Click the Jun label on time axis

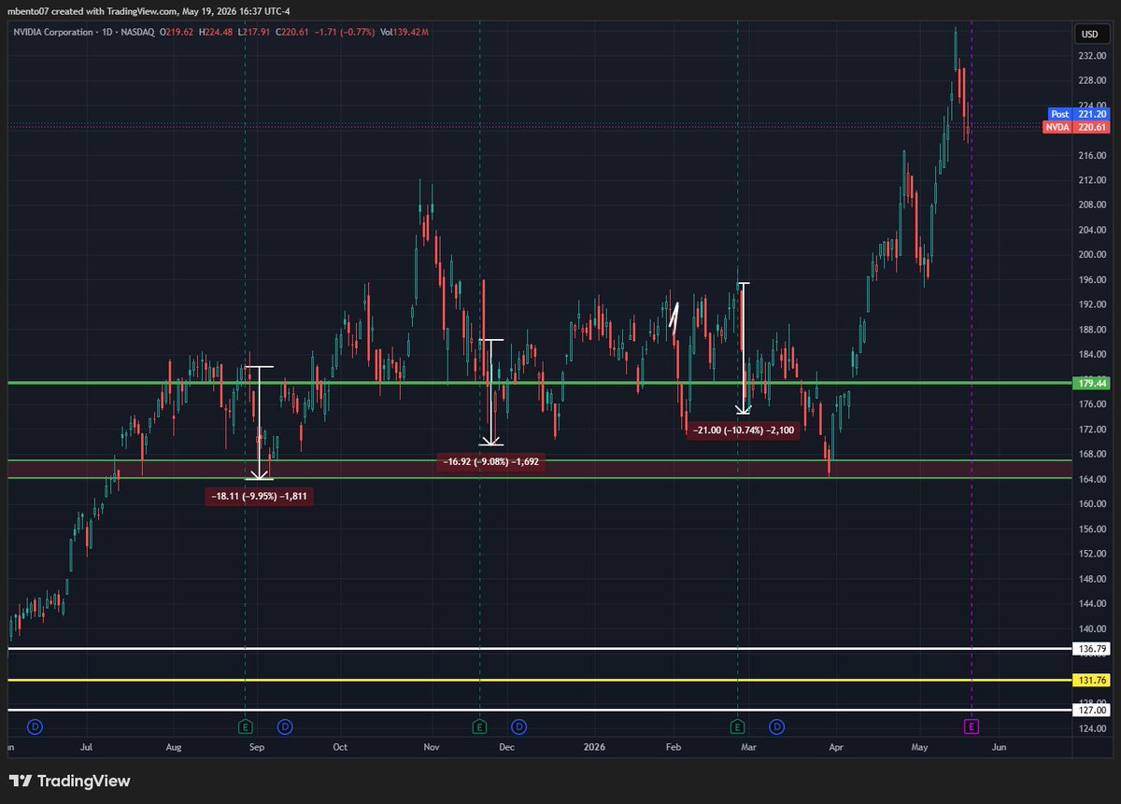pyautogui.click(x=998, y=747)
